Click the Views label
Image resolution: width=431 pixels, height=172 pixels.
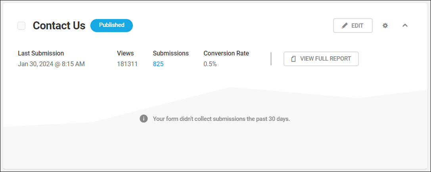125,53
